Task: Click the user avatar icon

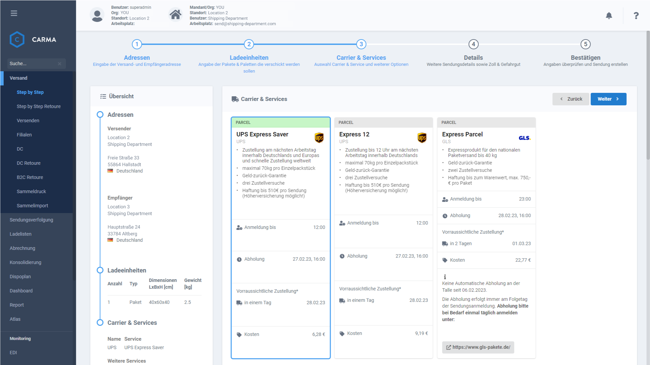Action: [97, 15]
